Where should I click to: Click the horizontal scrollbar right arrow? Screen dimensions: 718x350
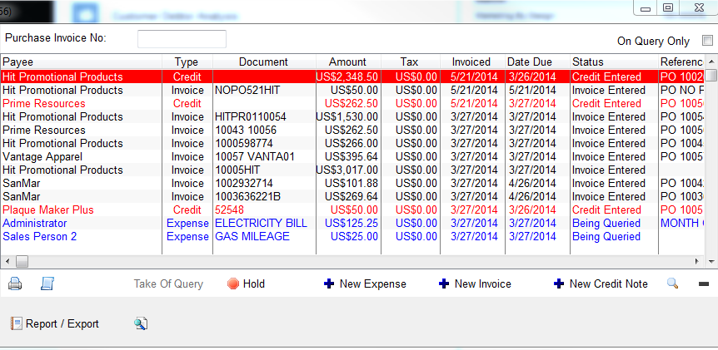click(697, 261)
